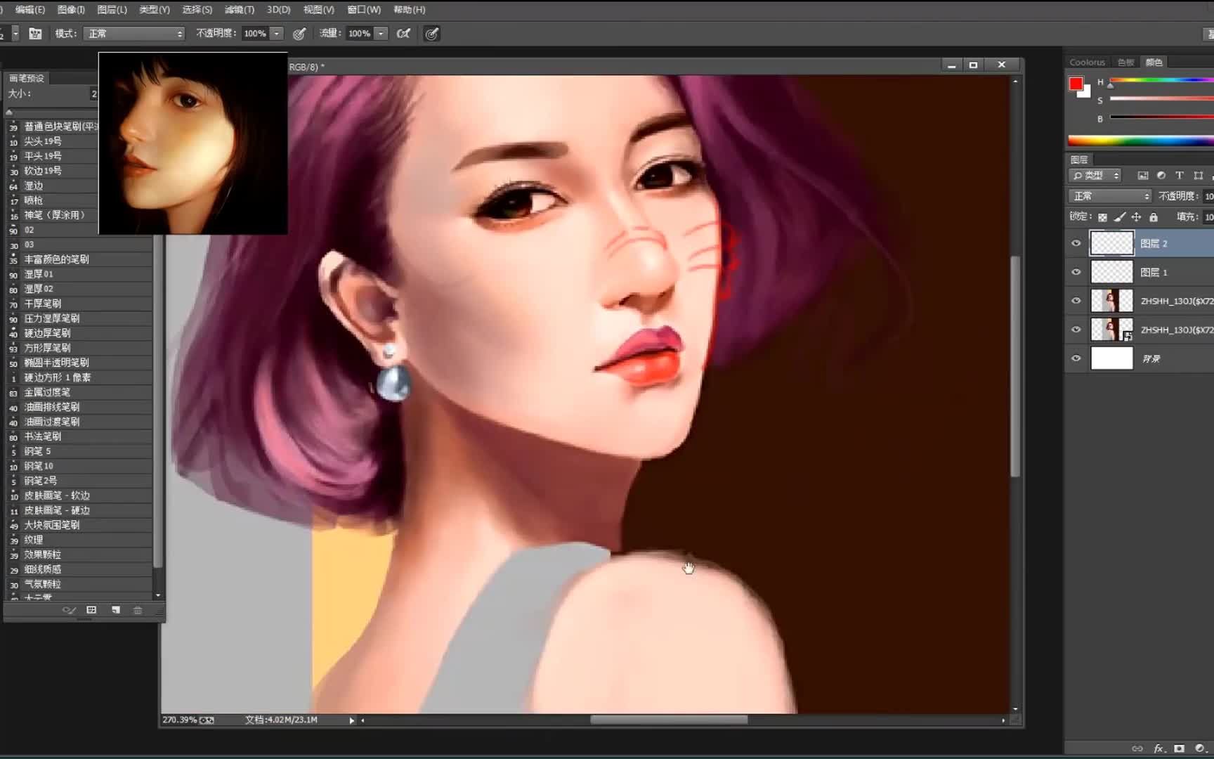Lock image pixels brush icon
1214x759 pixels.
pos(1120,217)
